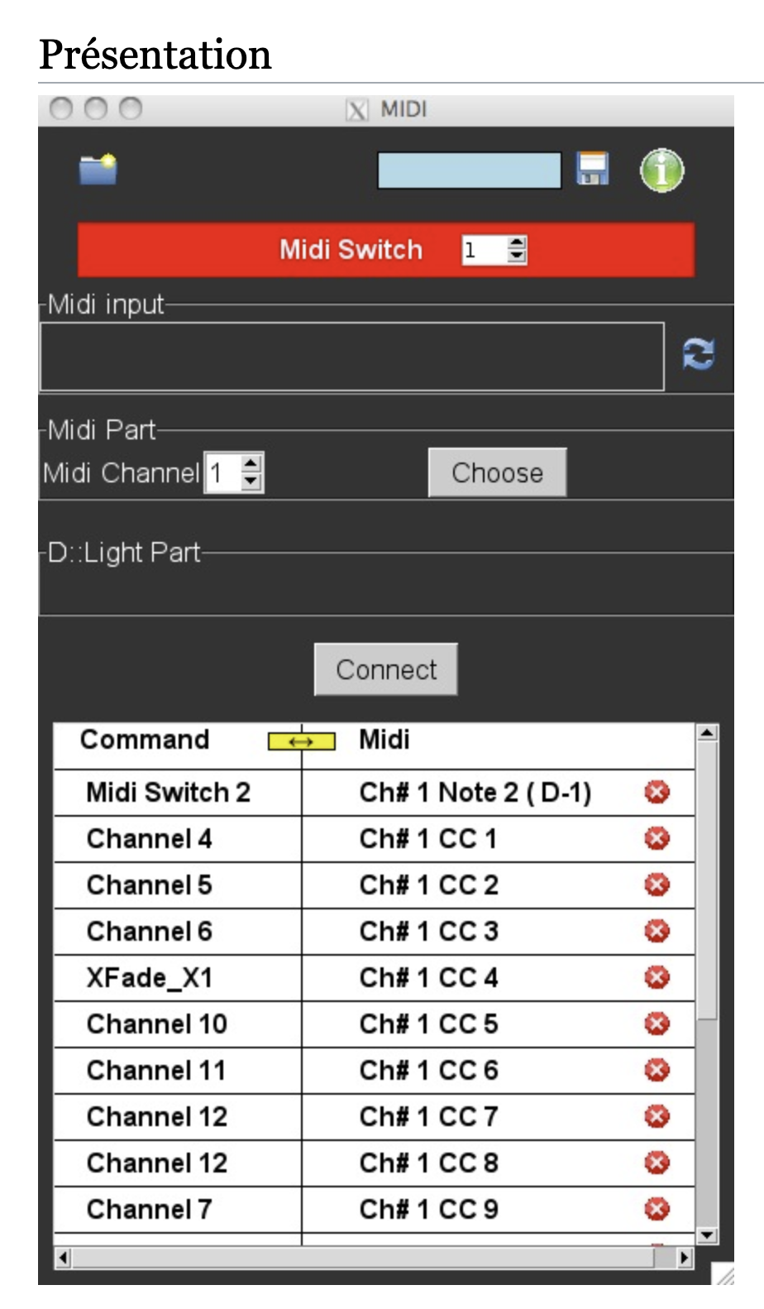Click the red Midi Switch bar

[248, 250]
